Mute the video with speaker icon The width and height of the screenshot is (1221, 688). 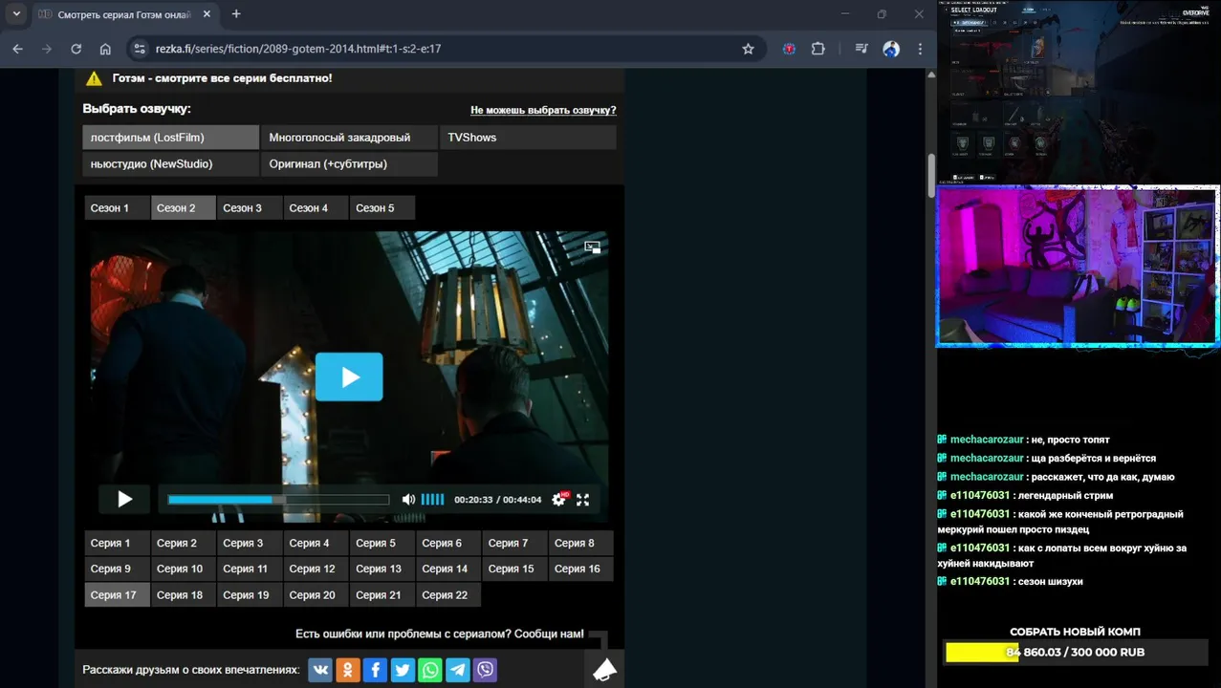[408, 500]
